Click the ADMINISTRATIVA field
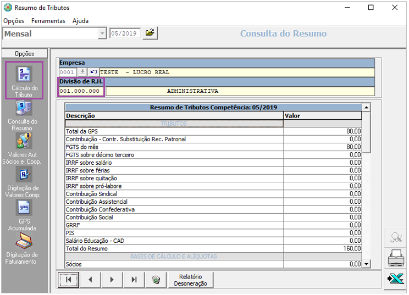409x295 pixels. pyautogui.click(x=240, y=91)
